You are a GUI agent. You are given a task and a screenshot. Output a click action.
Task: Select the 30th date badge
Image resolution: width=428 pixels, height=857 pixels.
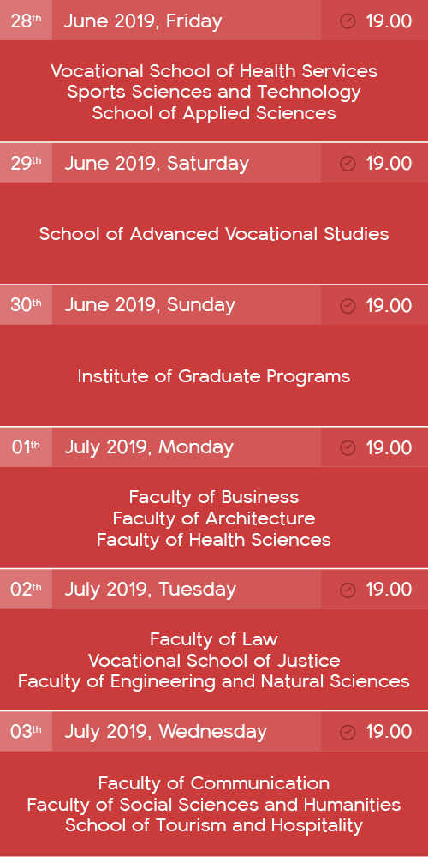point(26,305)
